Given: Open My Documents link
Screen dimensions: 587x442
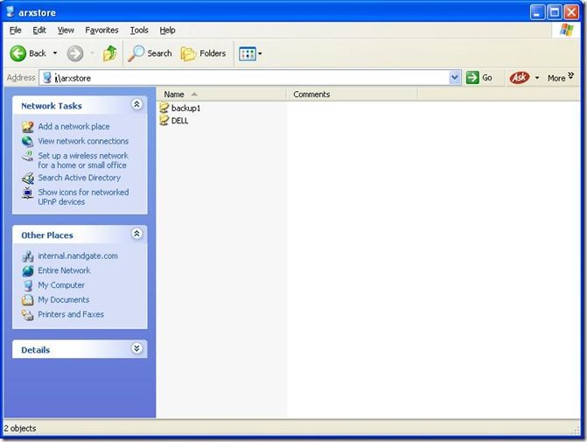Looking at the screenshot, I should point(63,299).
